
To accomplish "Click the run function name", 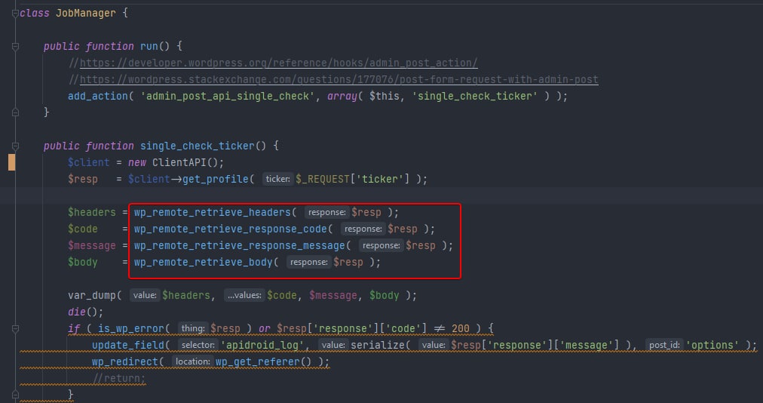I will pyautogui.click(x=149, y=46).
